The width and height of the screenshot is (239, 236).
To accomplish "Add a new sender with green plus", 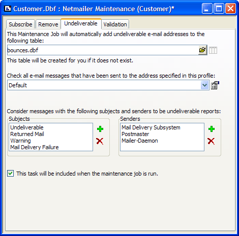I will point(212,129).
